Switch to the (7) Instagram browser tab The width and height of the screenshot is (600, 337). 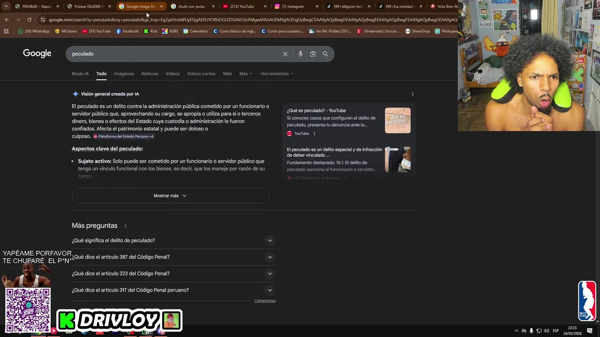click(x=296, y=7)
